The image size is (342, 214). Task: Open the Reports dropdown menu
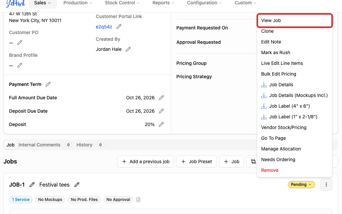point(163,3)
